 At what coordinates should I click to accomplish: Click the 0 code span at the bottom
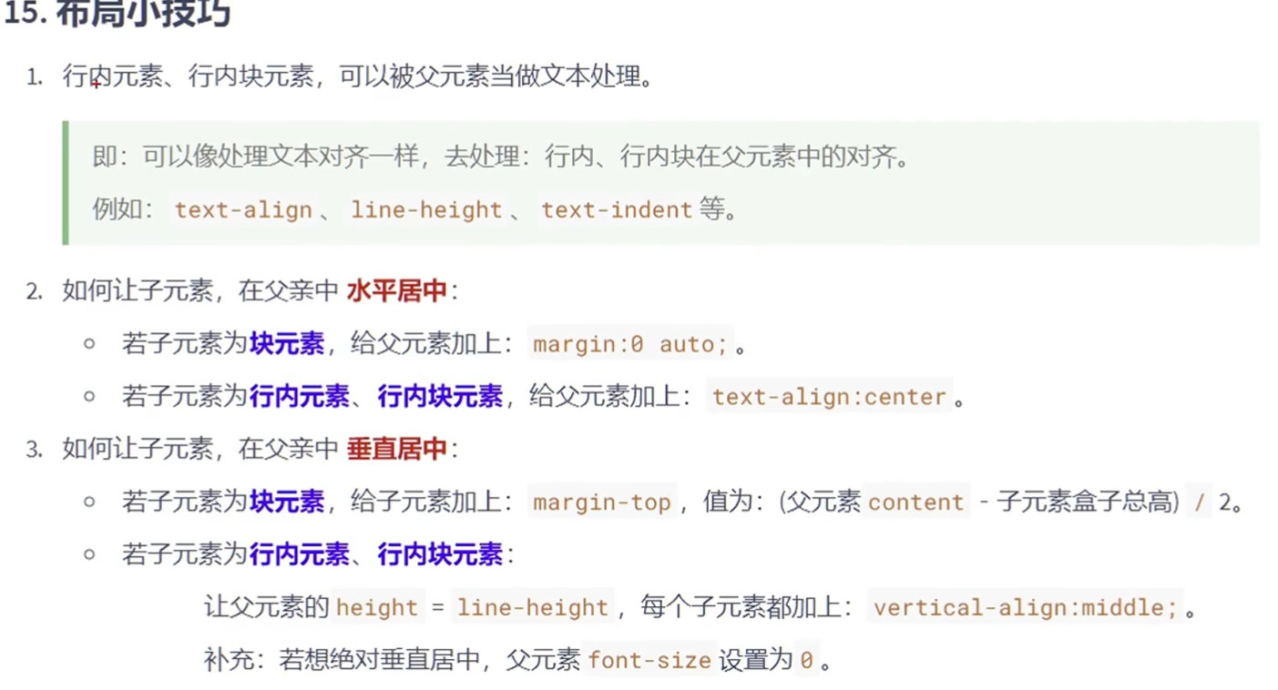pos(805,660)
